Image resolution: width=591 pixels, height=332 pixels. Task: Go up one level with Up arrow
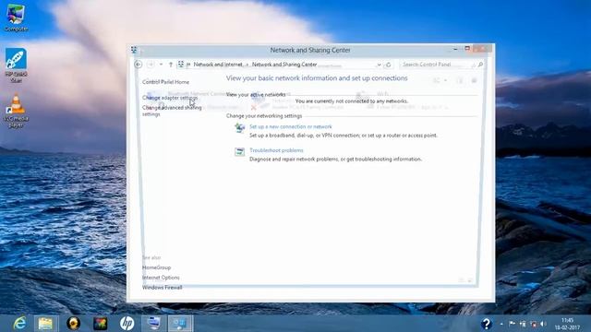[170, 65]
